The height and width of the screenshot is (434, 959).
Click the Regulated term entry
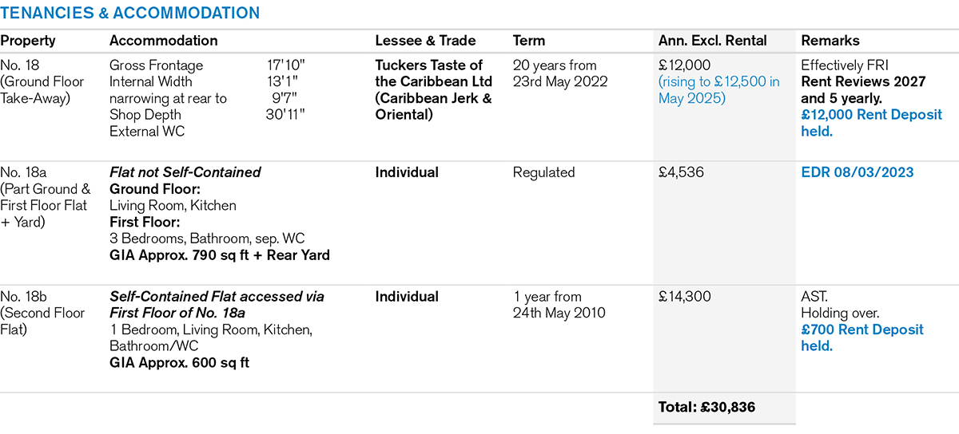(543, 172)
